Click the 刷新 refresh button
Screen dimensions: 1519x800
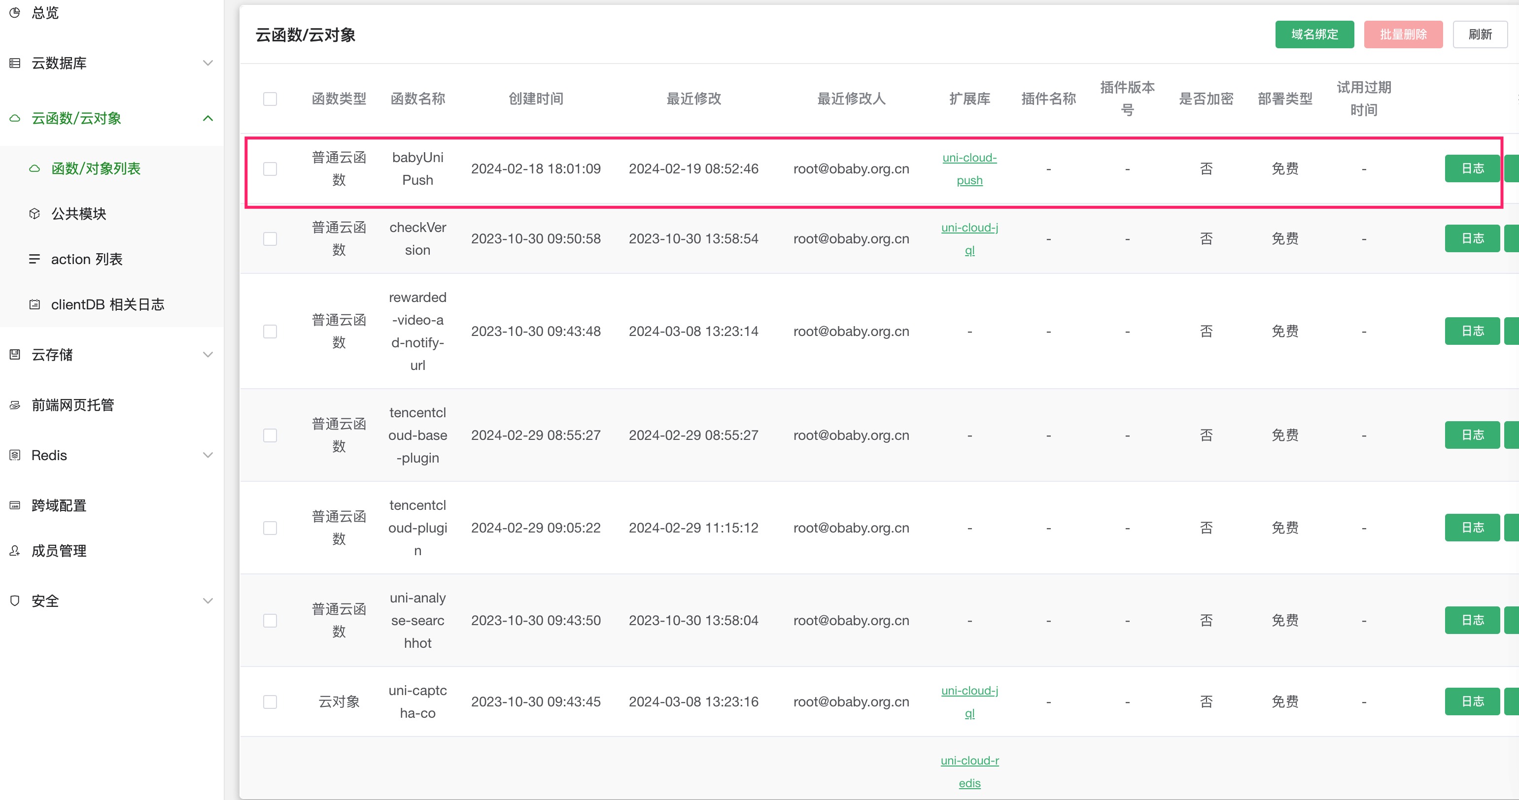pos(1480,34)
